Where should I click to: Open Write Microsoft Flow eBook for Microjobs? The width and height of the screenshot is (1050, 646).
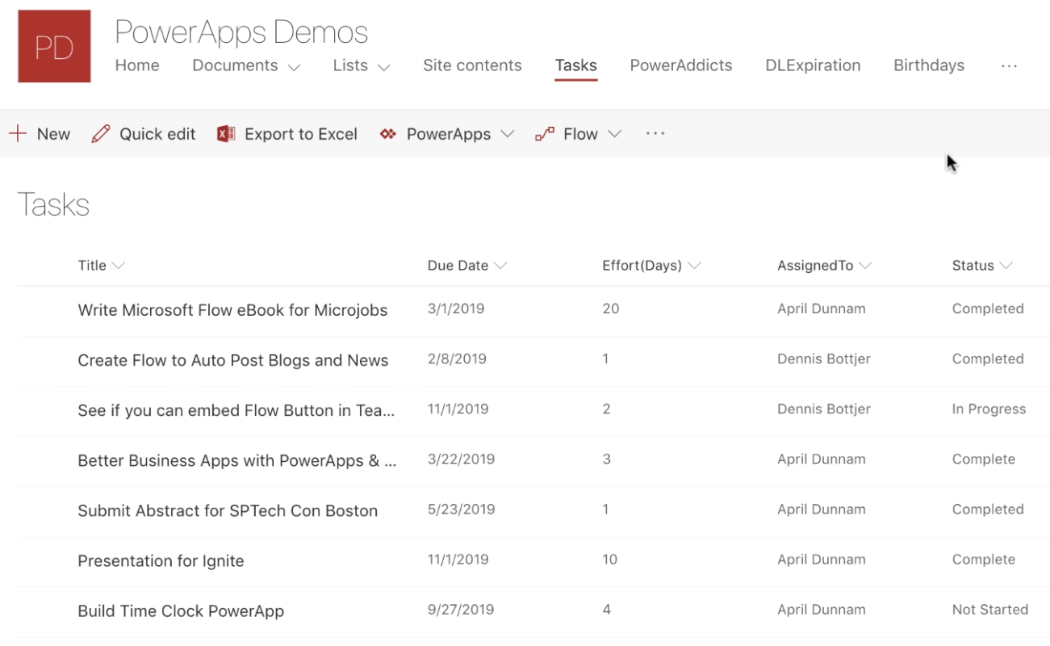pos(232,310)
